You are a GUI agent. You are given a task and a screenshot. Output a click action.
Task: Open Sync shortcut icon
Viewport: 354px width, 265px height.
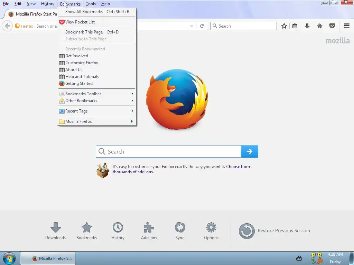[180, 231]
